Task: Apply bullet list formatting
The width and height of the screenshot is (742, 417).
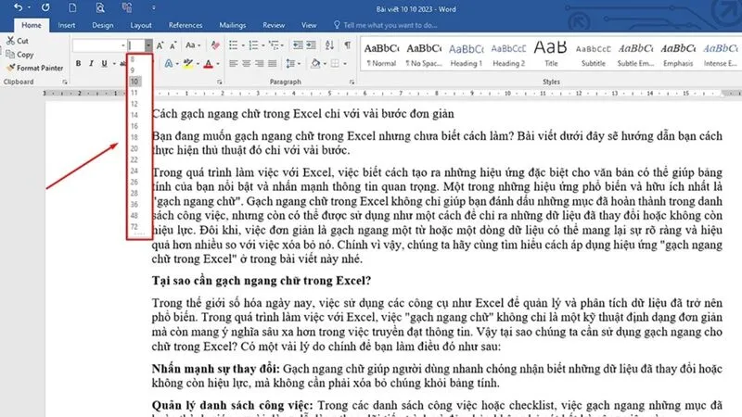Action: coord(234,45)
